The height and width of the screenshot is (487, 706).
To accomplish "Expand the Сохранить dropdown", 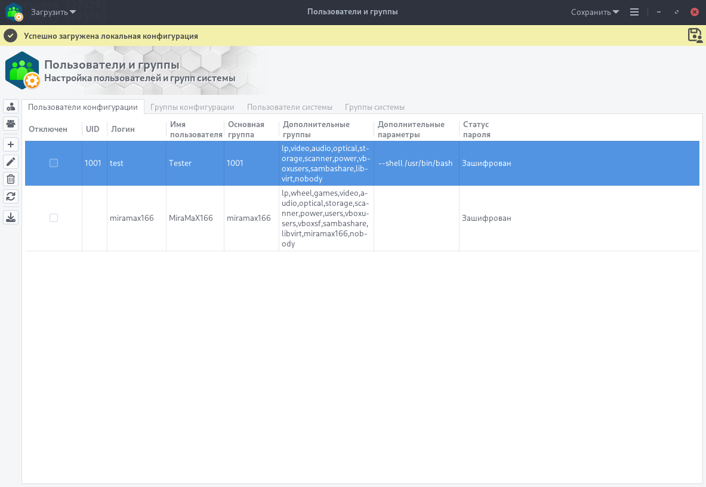I will (x=594, y=12).
